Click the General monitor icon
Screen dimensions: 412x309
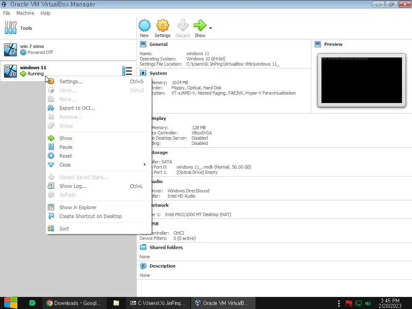pos(143,44)
